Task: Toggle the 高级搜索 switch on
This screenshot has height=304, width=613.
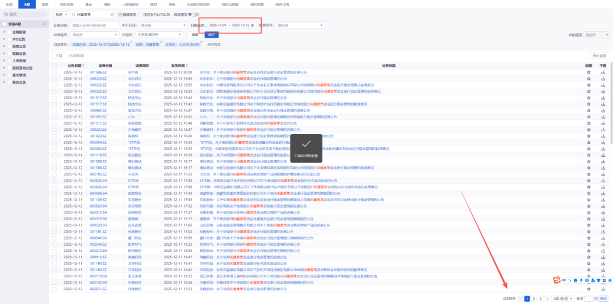Action: pyautogui.click(x=195, y=14)
